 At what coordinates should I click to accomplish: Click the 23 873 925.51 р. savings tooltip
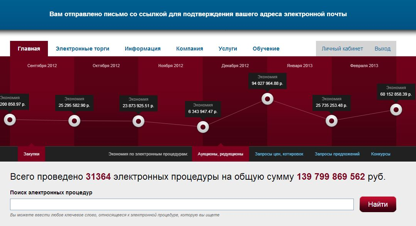[139, 103]
